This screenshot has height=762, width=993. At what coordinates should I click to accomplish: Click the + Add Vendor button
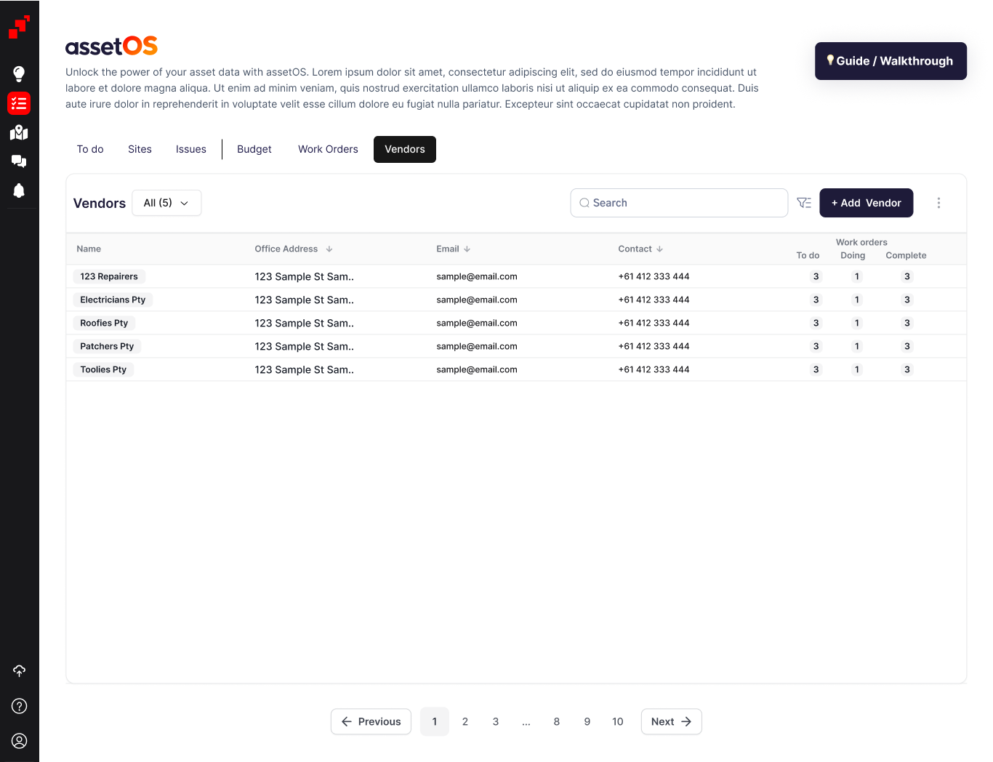(866, 203)
